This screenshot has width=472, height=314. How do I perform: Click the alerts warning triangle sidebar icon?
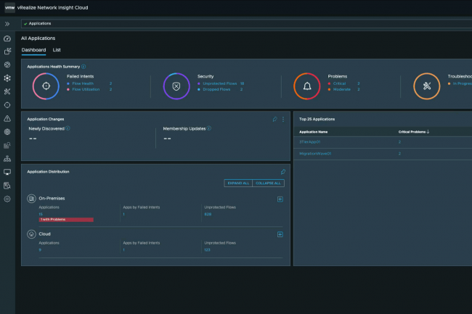pos(7,118)
